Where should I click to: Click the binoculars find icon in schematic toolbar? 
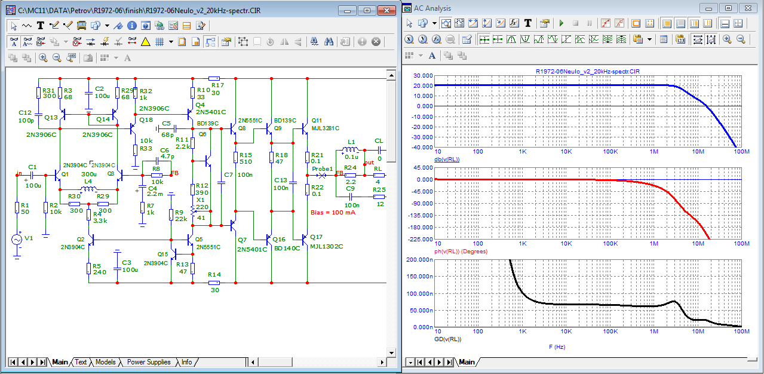click(328, 42)
